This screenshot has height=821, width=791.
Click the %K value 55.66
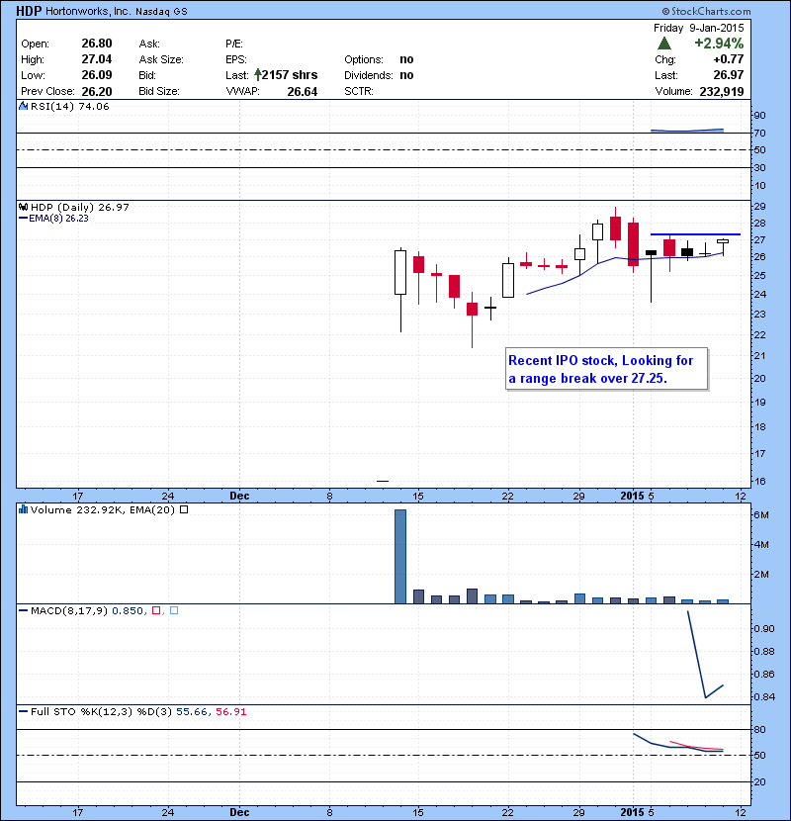pos(192,712)
